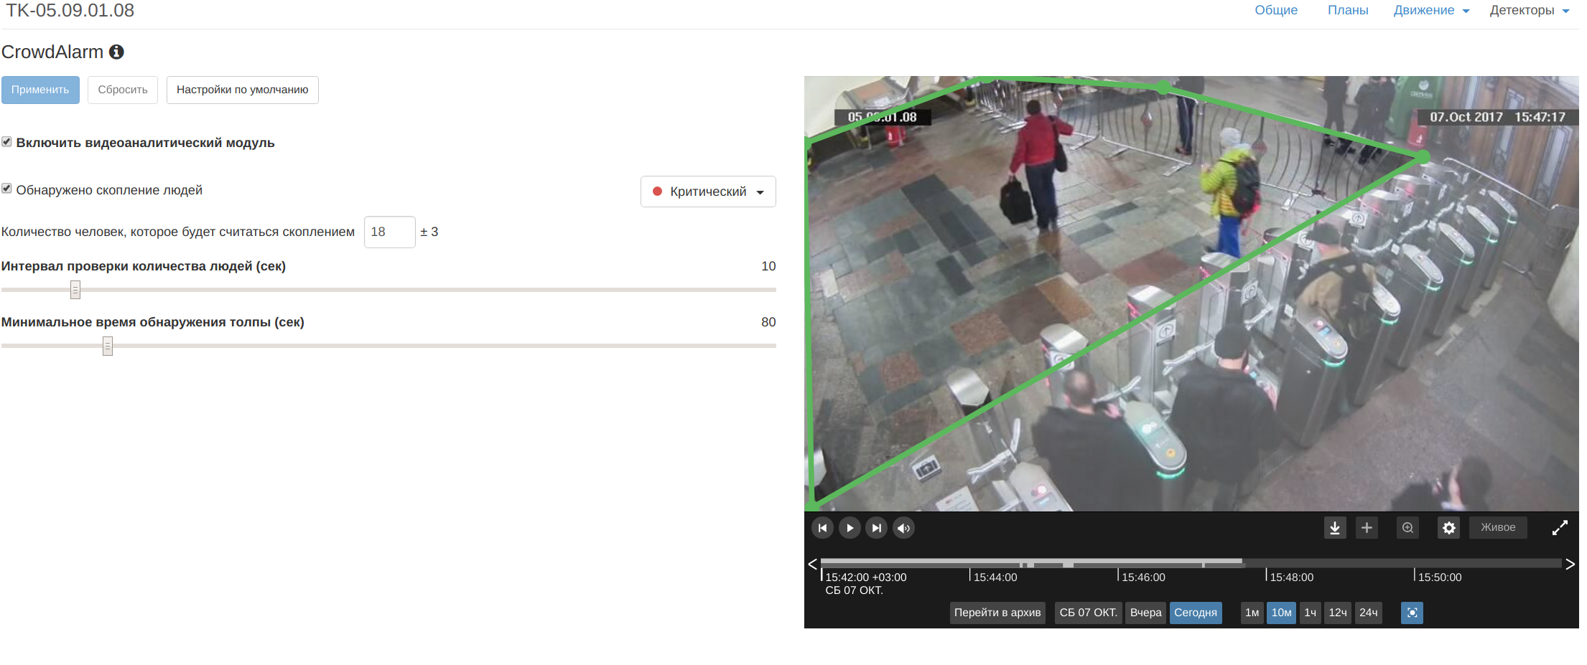
Task: Click Перейти в архив
Action: click(x=997, y=613)
